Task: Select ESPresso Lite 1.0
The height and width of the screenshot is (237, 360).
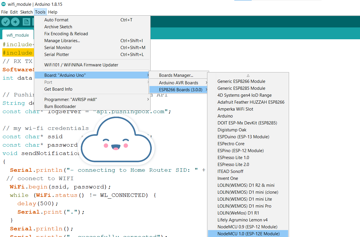Action: coord(248,158)
